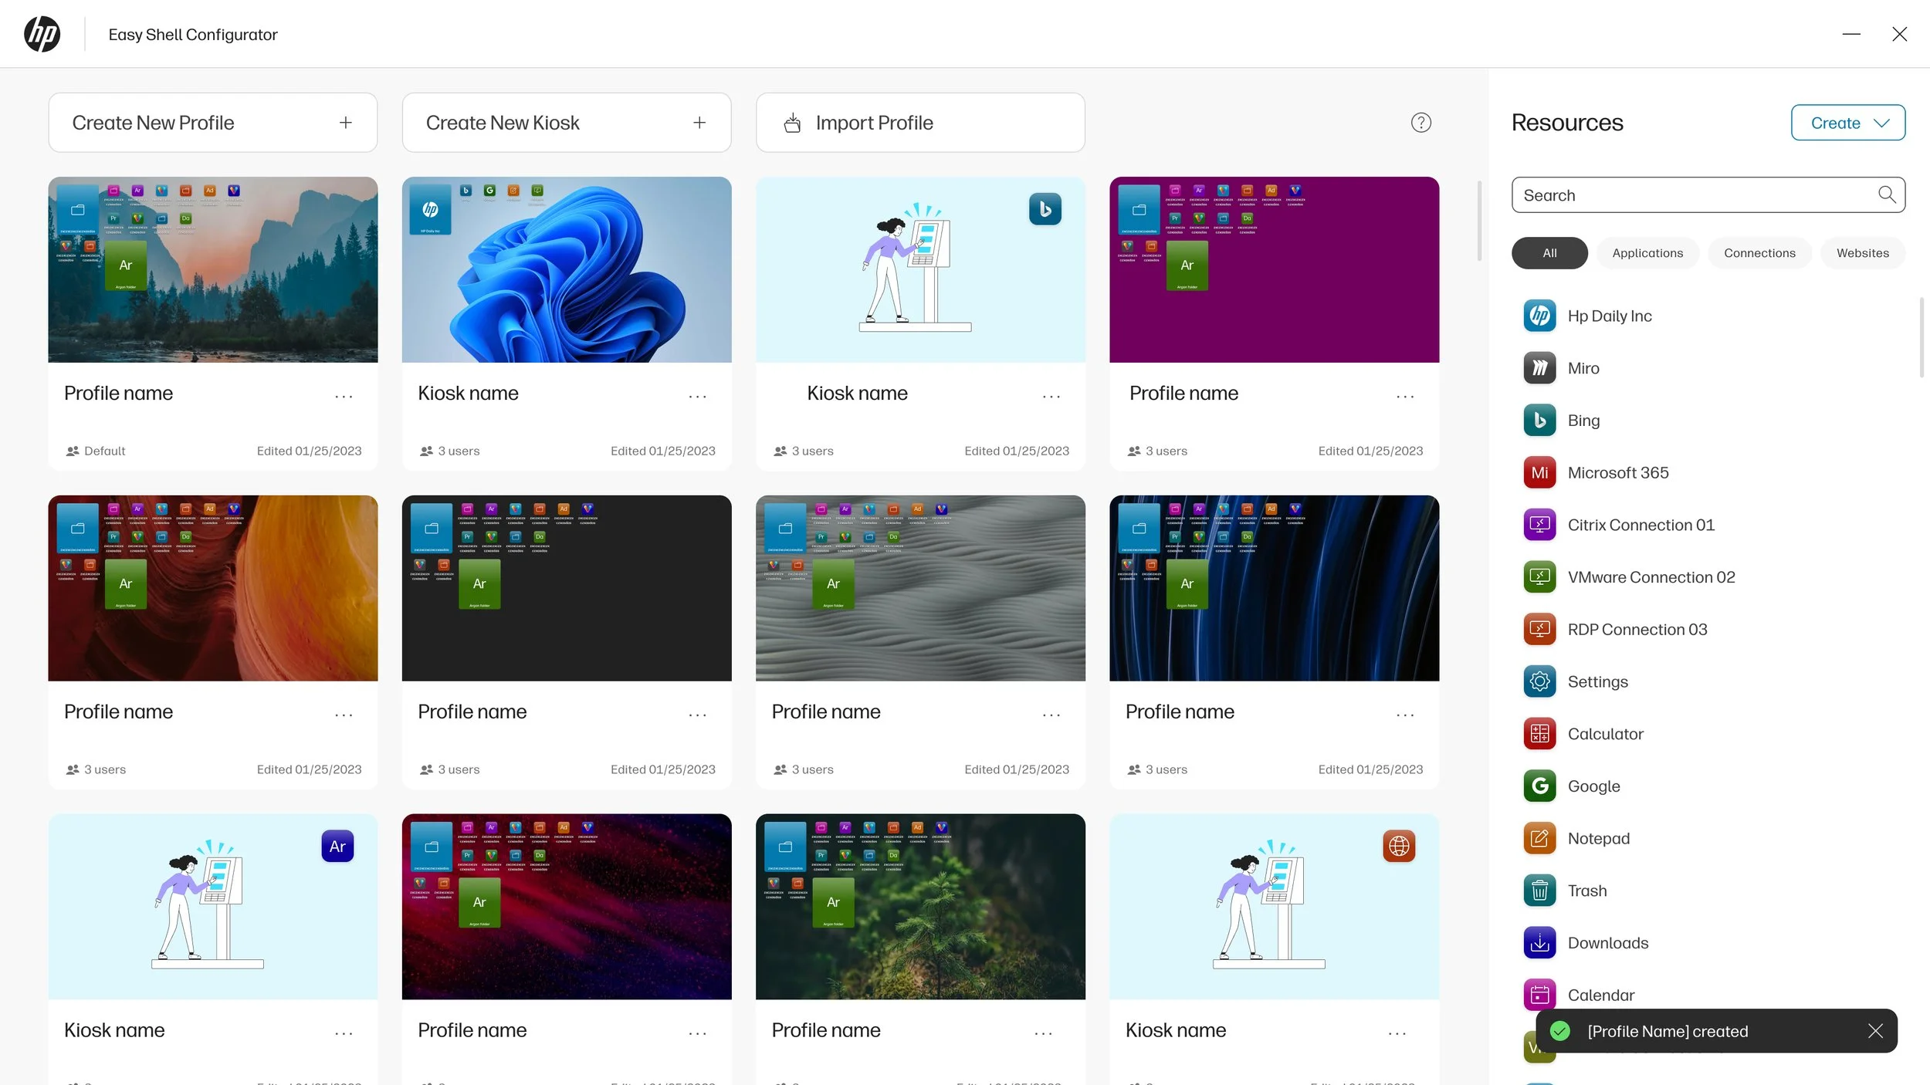Click the Bing resource icon
Image resolution: width=1930 pixels, height=1085 pixels.
pos(1539,421)
